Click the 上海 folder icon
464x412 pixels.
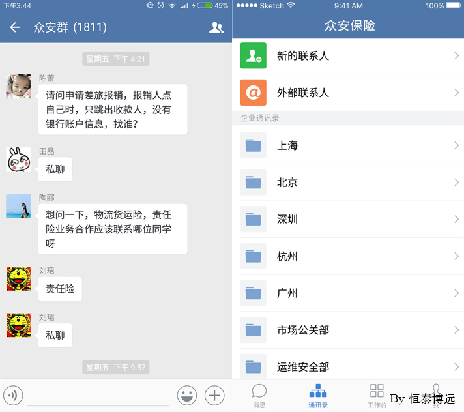(x=253, y=145)
